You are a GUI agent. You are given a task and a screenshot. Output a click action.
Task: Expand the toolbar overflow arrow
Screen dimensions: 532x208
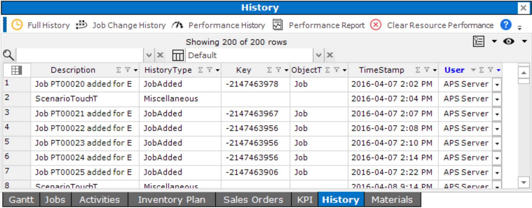coord(520,28)
